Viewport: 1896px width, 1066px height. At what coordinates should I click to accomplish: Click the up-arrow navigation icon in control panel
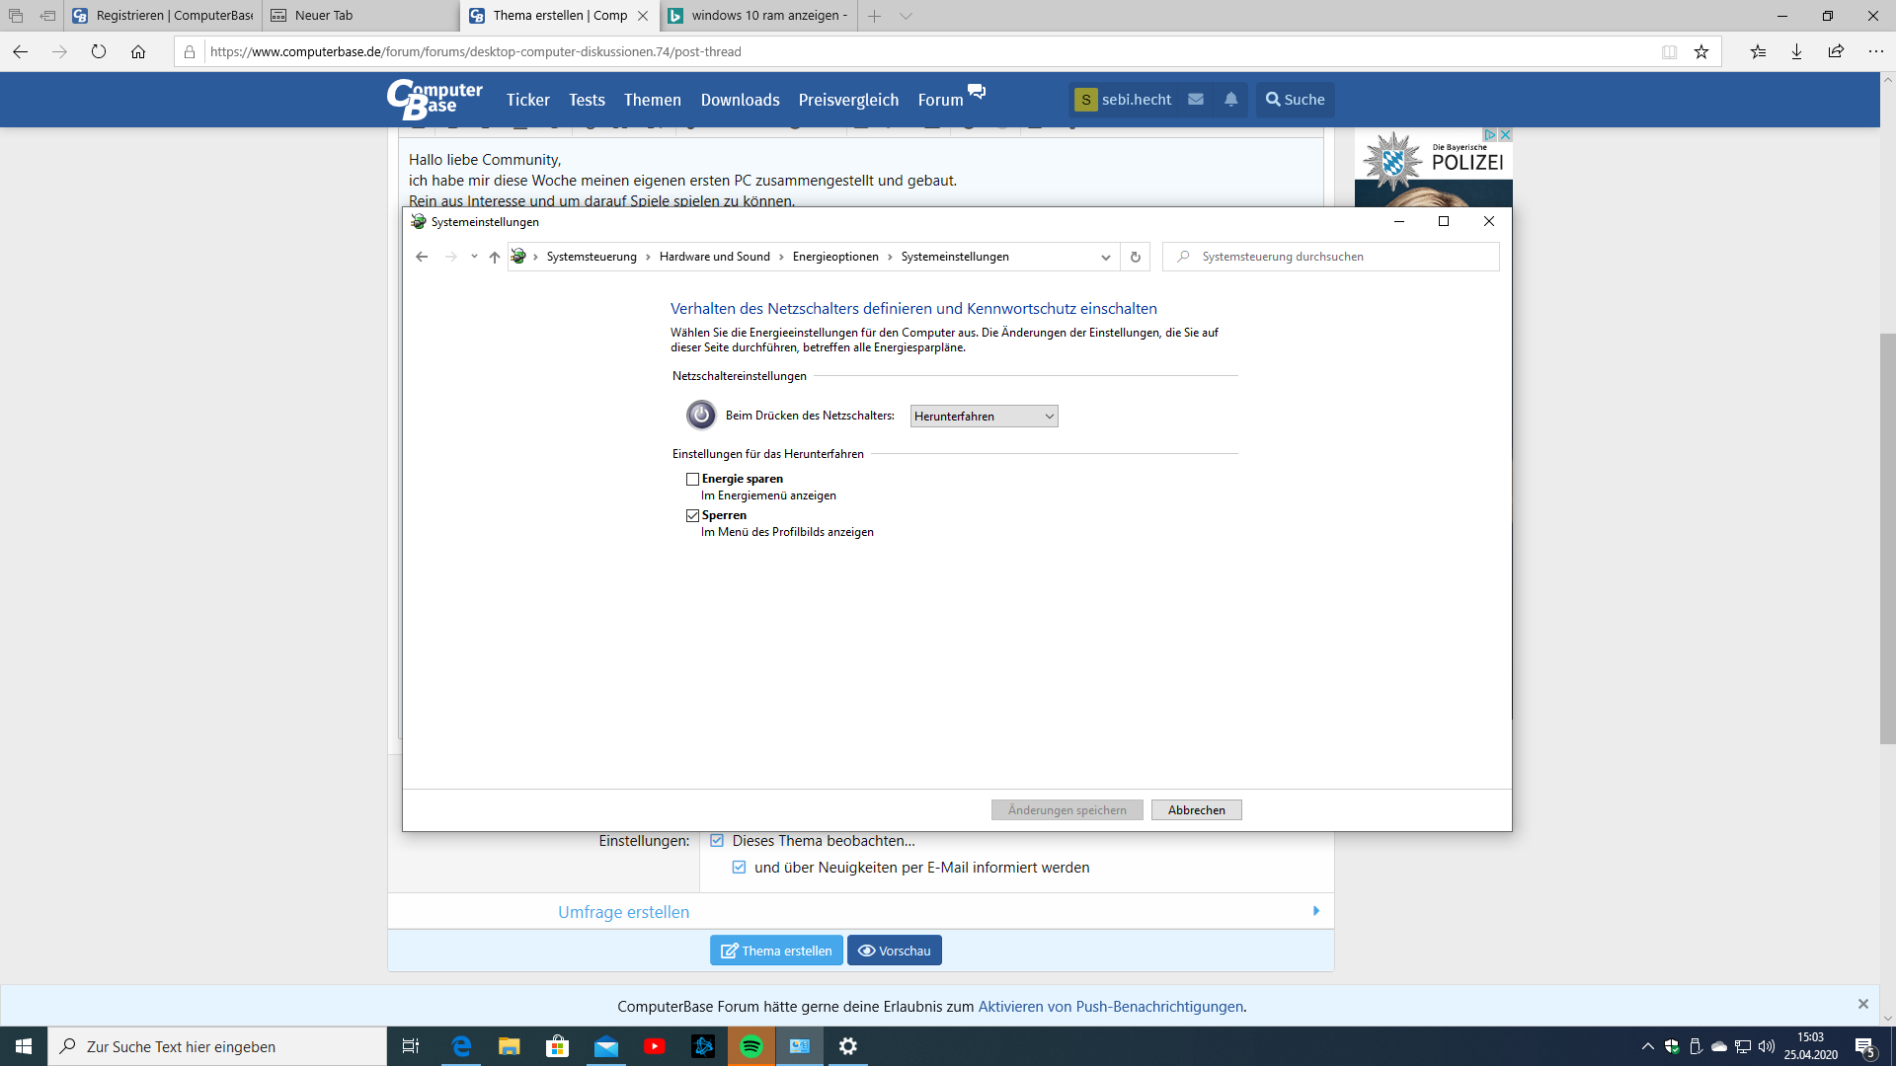(x=495, y=257)
